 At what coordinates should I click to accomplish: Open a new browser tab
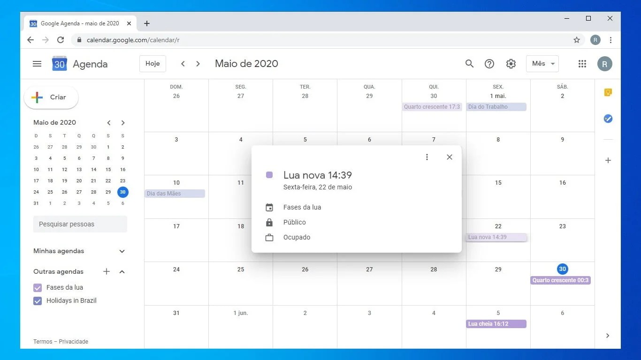click(147, 23)
